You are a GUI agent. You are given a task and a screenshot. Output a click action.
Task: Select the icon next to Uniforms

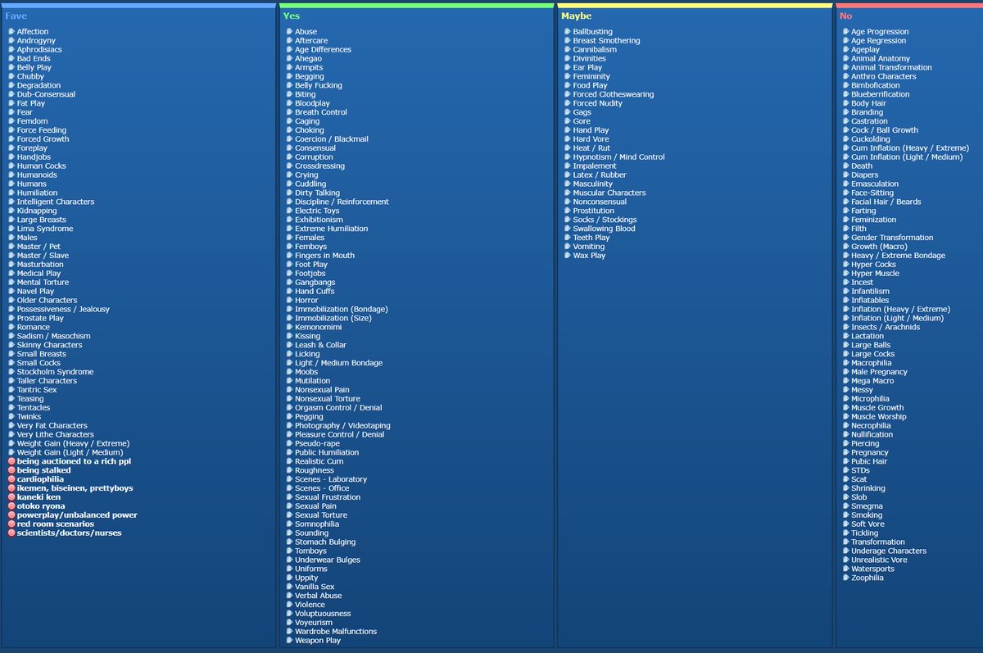click(x=289, y=569)
